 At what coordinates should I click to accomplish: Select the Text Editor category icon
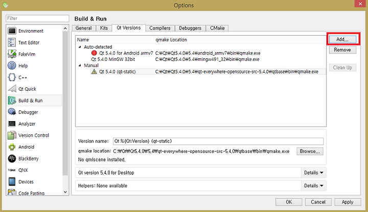point(12,42)
